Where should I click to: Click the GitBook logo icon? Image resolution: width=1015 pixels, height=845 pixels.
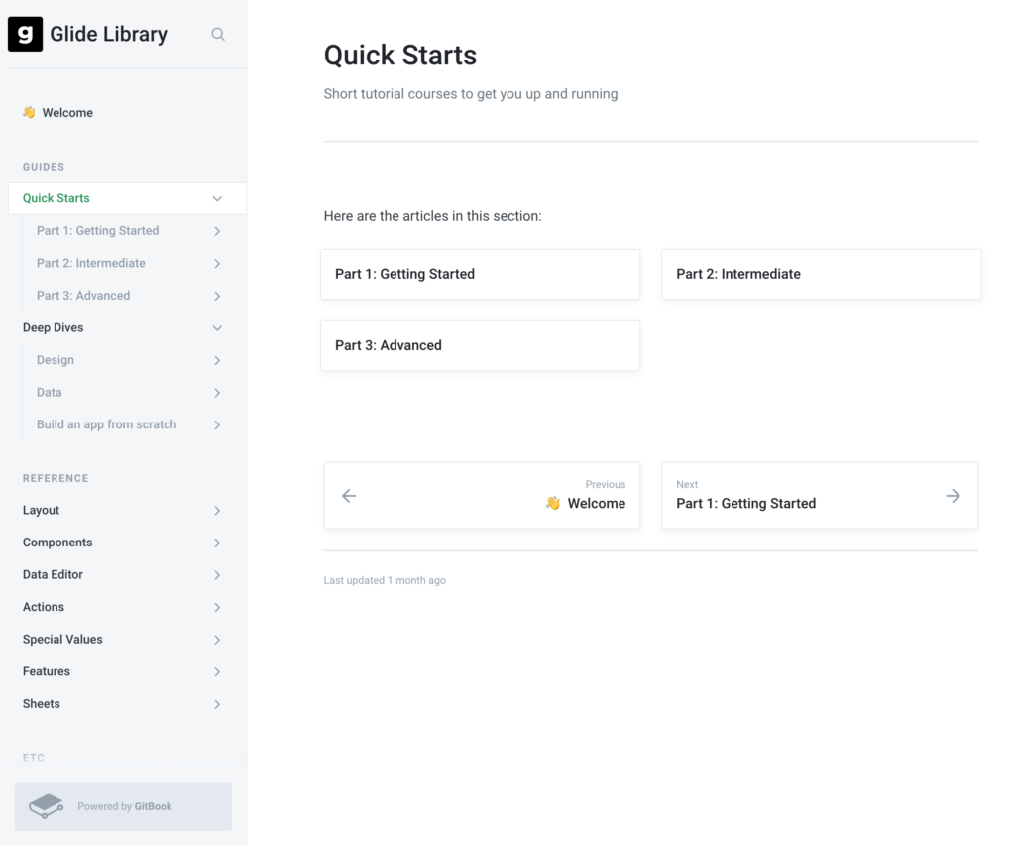[x=46, y=806]
